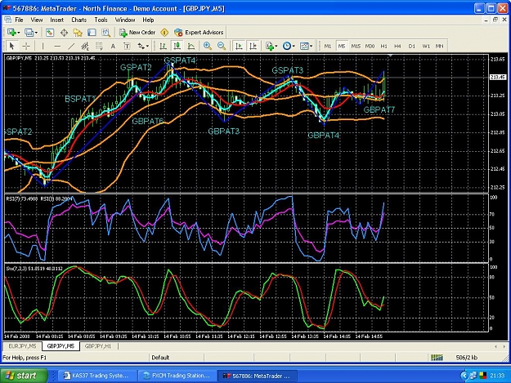Toggle the Terminal panel icon
511x383 pixels.
(92, 32)
